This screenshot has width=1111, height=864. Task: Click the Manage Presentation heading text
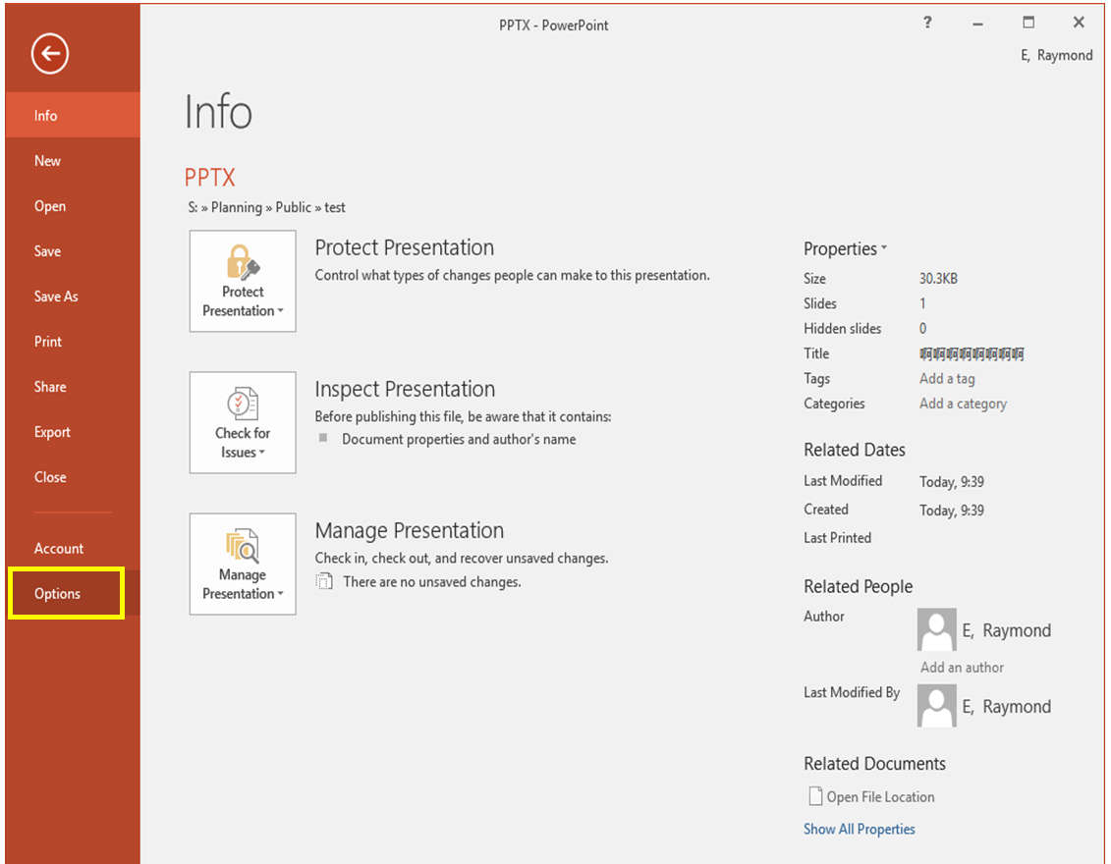tap(410, 530)
